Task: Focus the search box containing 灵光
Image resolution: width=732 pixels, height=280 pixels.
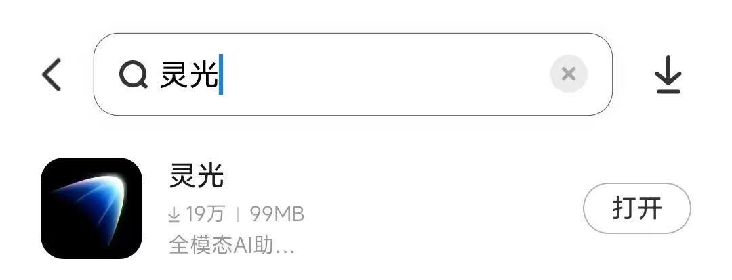Action: (353, 74)
